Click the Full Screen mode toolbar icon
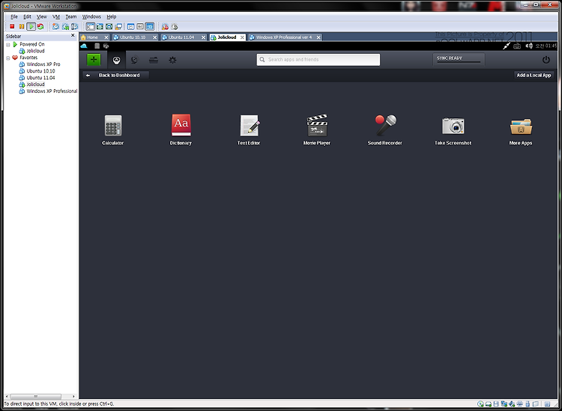Image resolution: width=562 pixels, height=411 pixels. [100, 26]
